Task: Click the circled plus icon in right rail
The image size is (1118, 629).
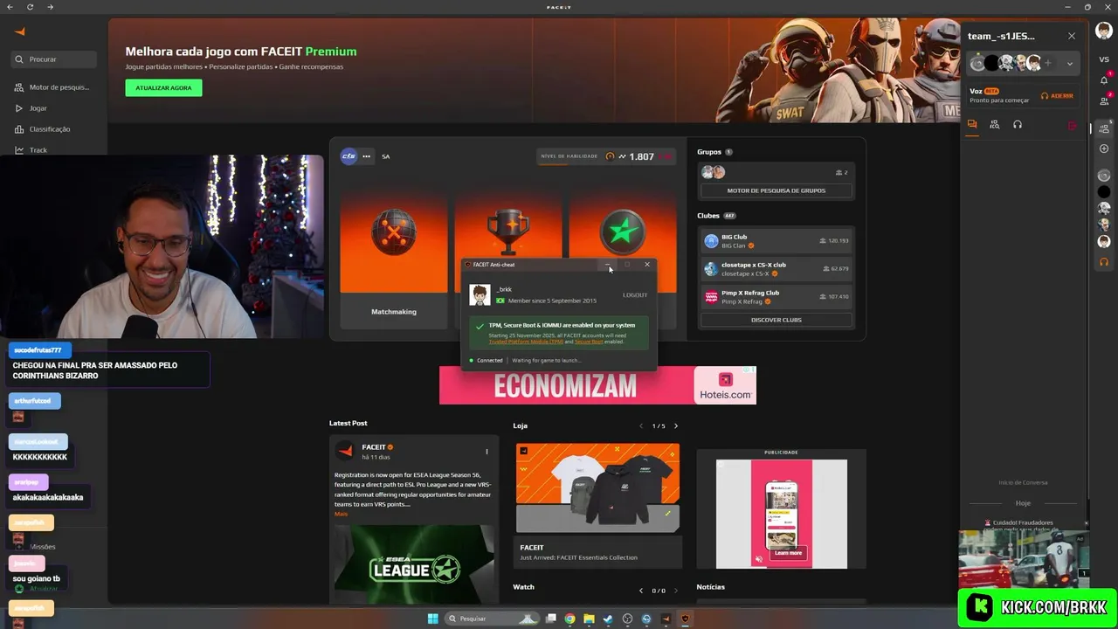Action: (1104, 149)
